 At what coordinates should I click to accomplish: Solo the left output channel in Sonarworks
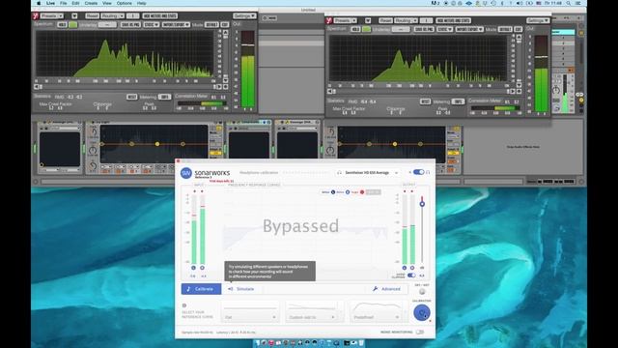(x=404, y=268)
